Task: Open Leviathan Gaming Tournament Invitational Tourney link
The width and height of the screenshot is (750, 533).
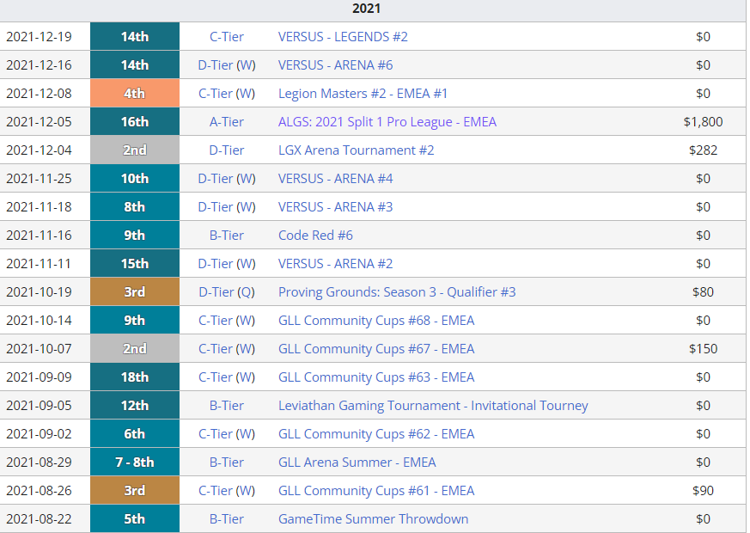Action: pos(433,406)
